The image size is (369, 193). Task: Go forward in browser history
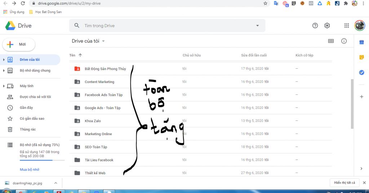pyautogui.click(x=14, y=3)
